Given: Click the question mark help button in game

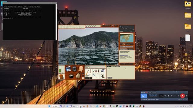Looking at the screenshot, I should point(112,26).
